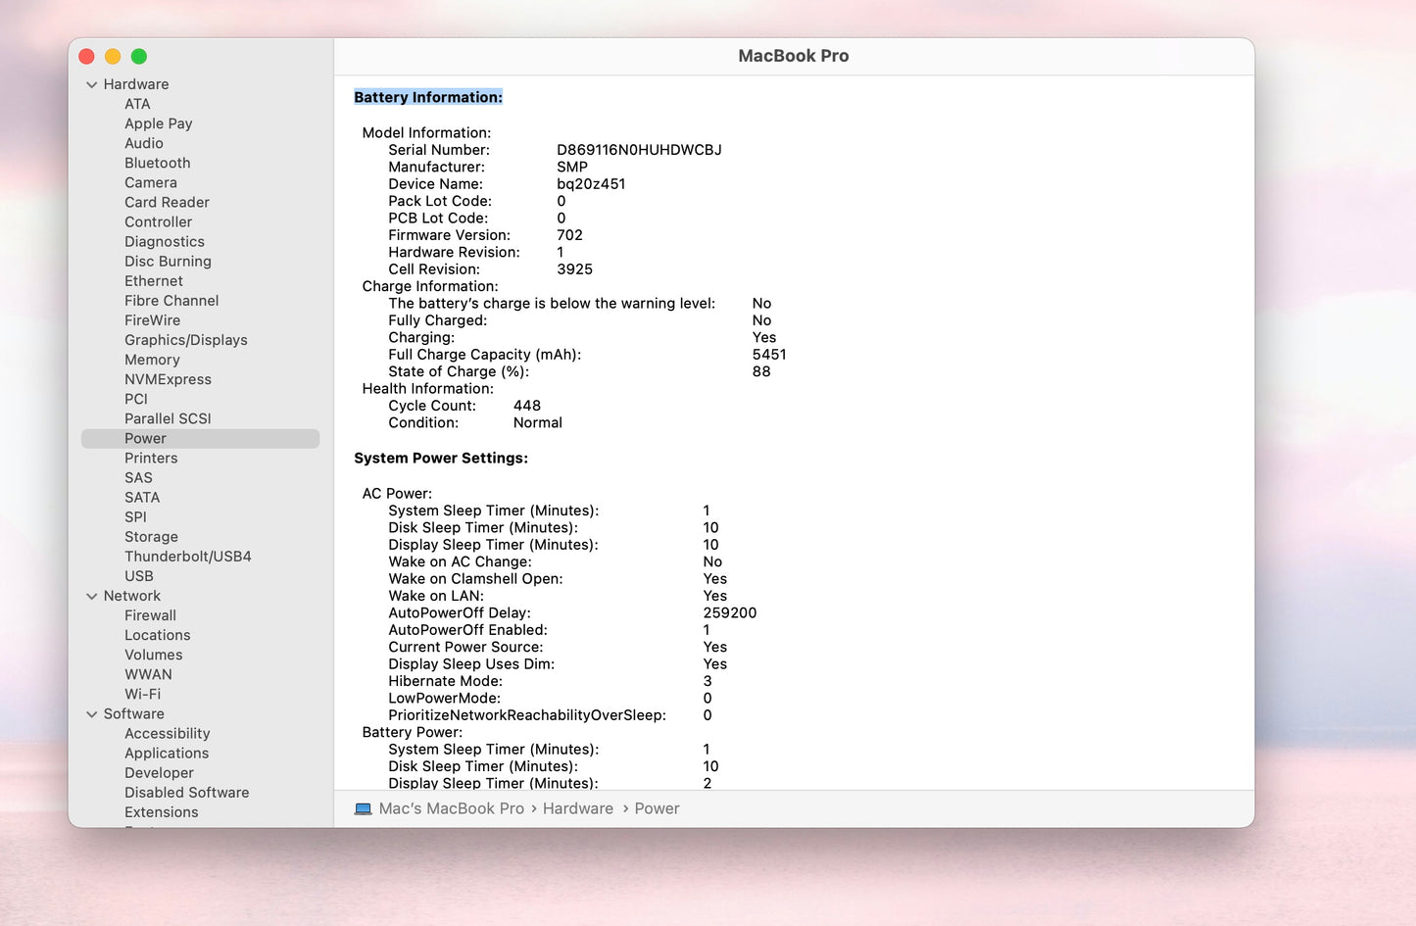Click the Battery Information heading text

click(x=427, y=97)
